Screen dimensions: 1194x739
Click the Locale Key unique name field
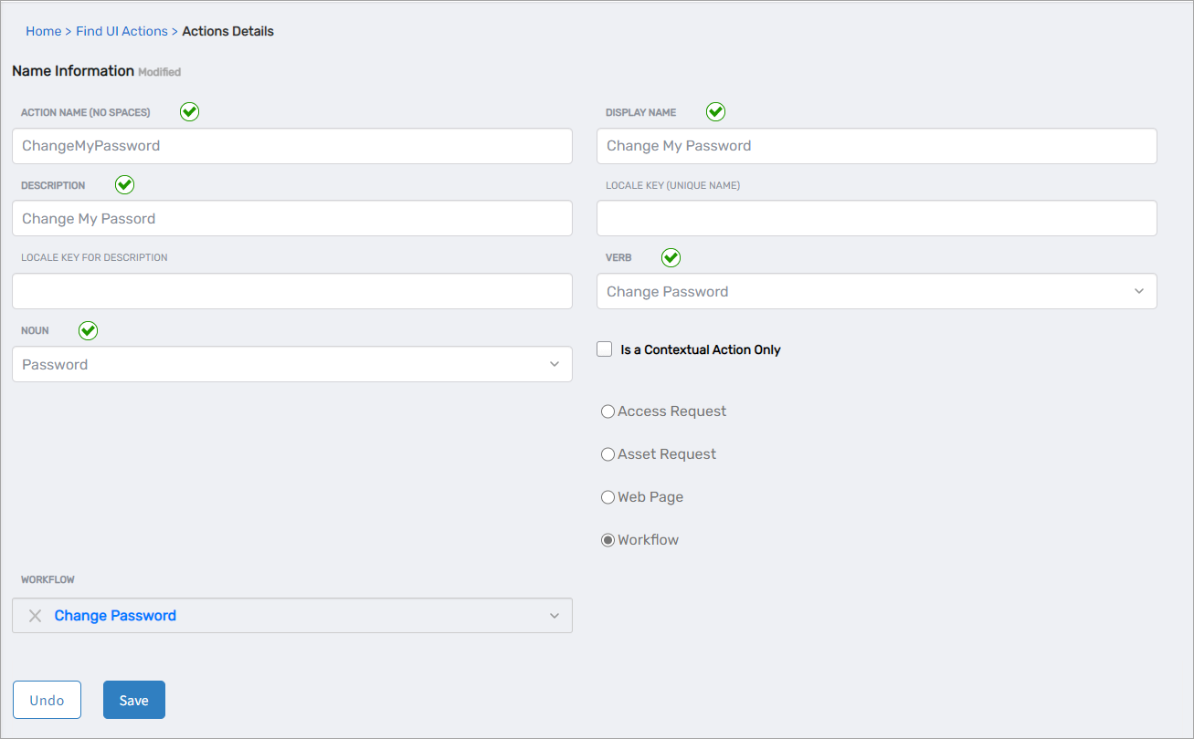tap(876, 218)
